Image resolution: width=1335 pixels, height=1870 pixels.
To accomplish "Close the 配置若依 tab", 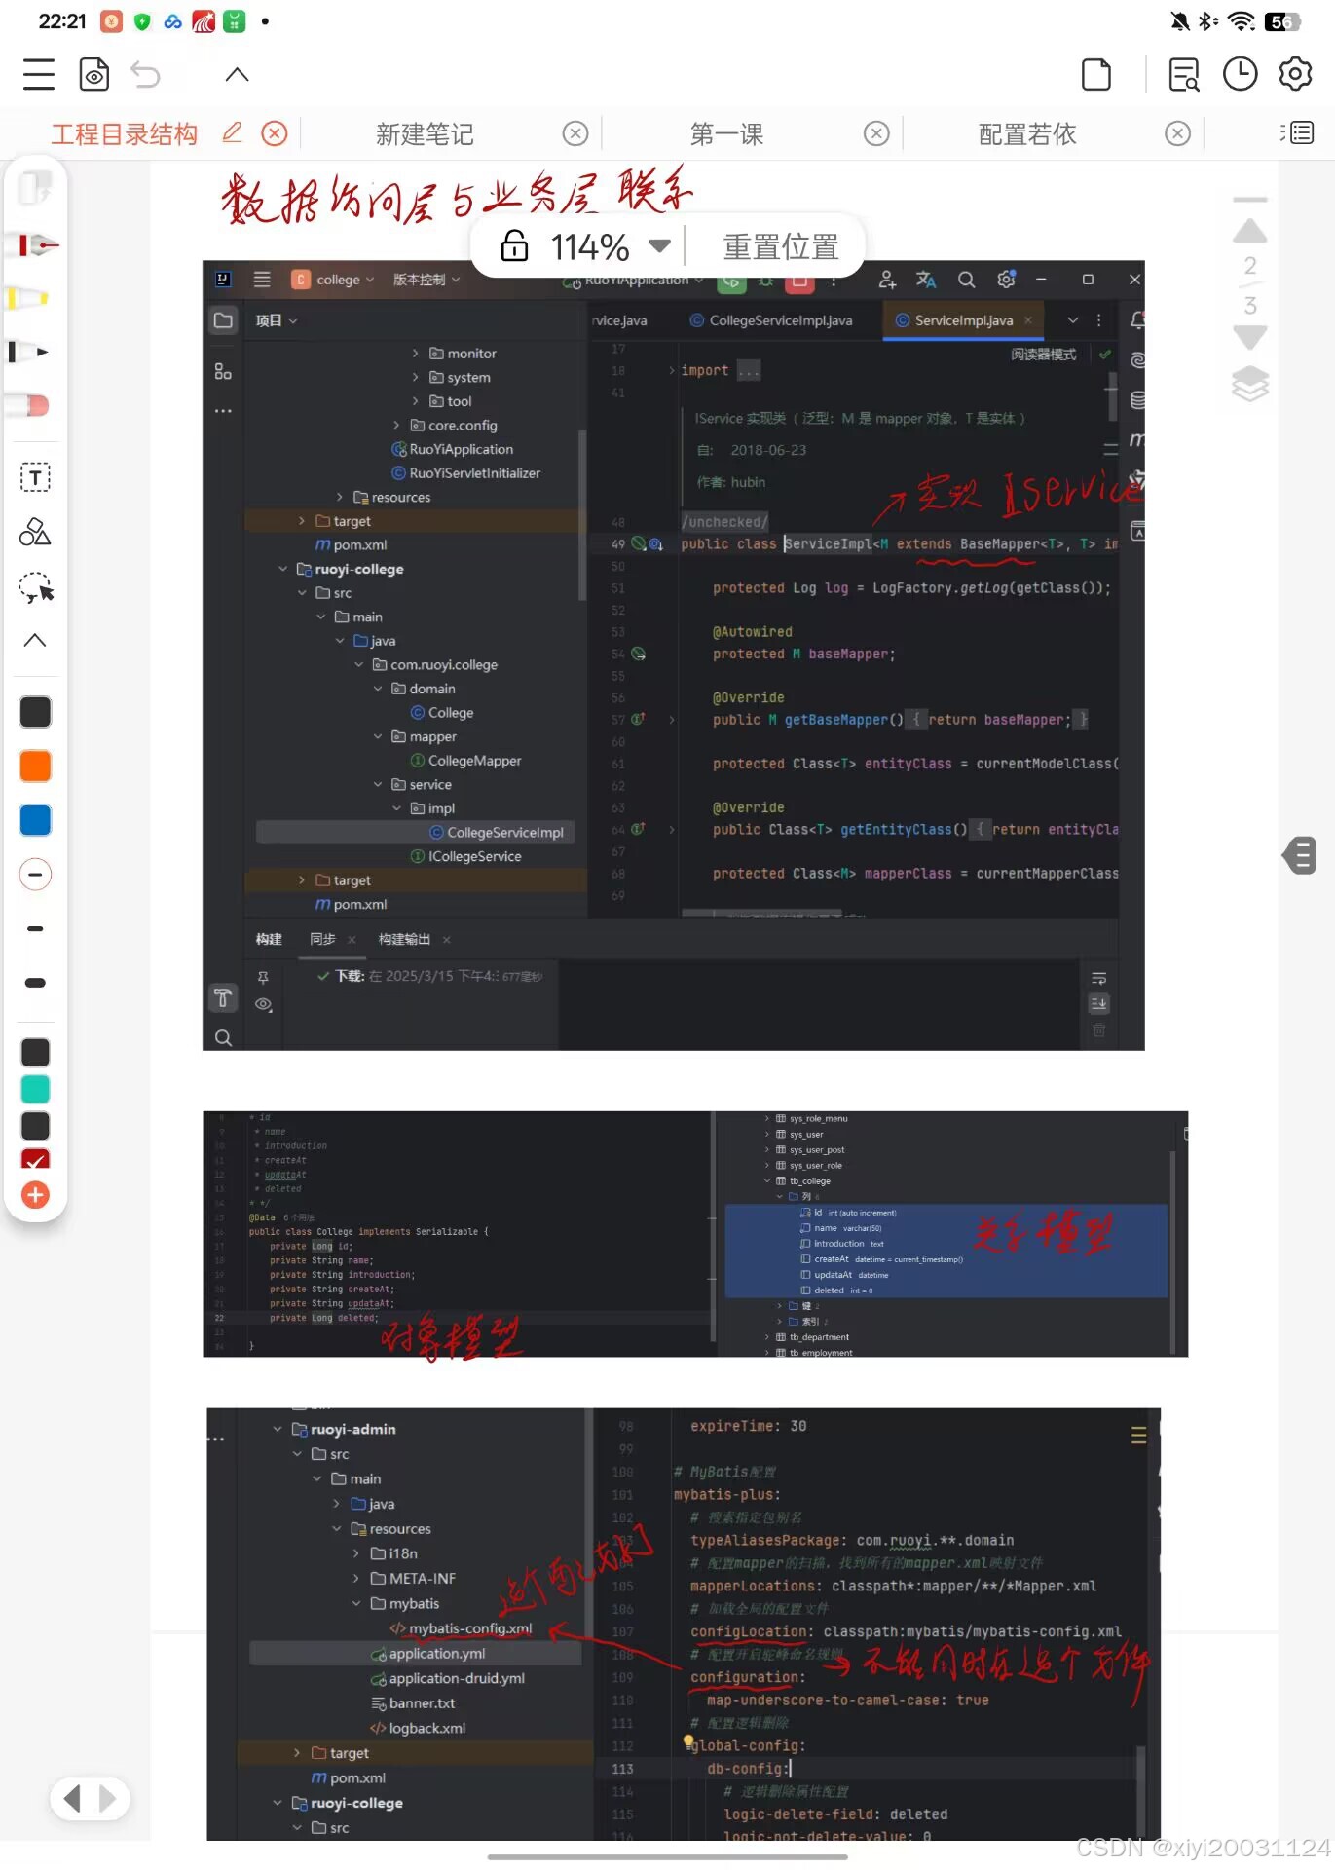I will (1178, 133).
